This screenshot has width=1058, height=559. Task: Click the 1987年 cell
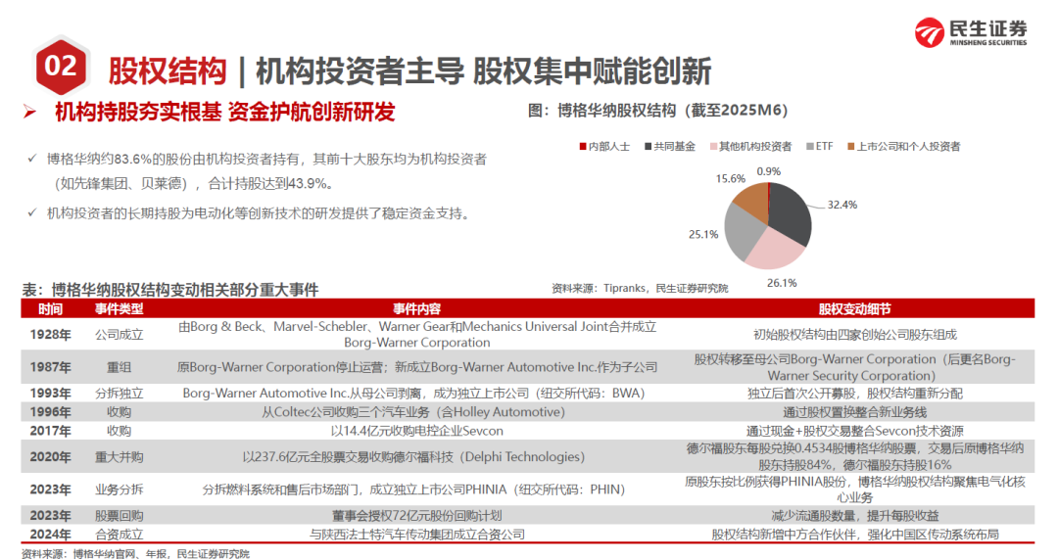click(x=50, y=367)
